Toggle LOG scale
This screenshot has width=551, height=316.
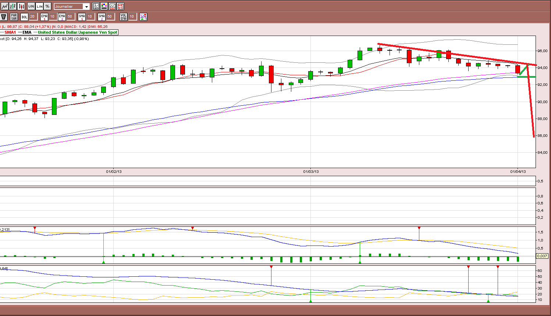(x=31, y=6)
